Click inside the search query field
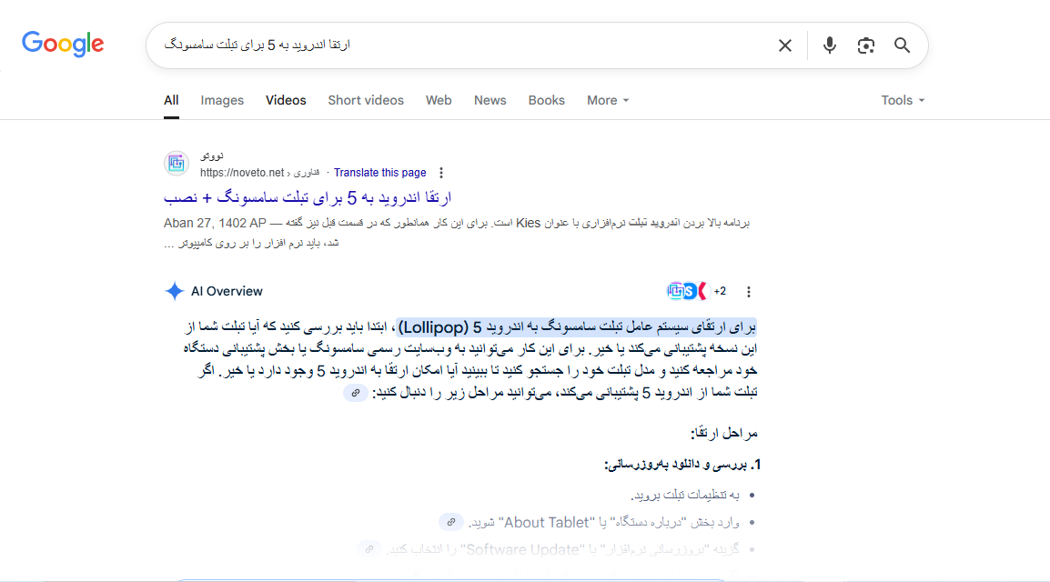This screenshot has width=1050, height=582. [462, 45]
